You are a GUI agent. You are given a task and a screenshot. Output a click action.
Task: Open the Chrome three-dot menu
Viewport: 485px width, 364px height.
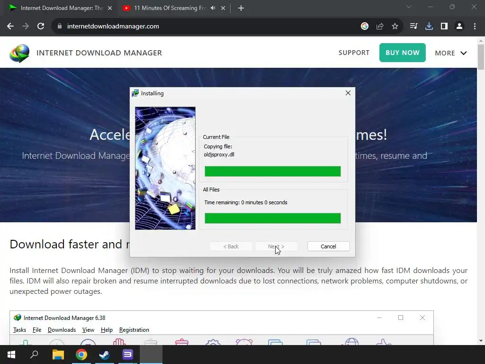point(475,27)
